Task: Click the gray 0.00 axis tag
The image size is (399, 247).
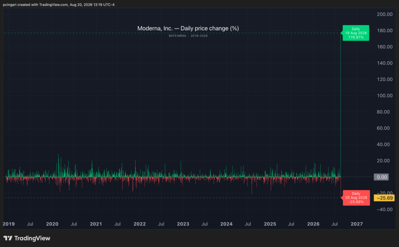Action: point(381,177)
